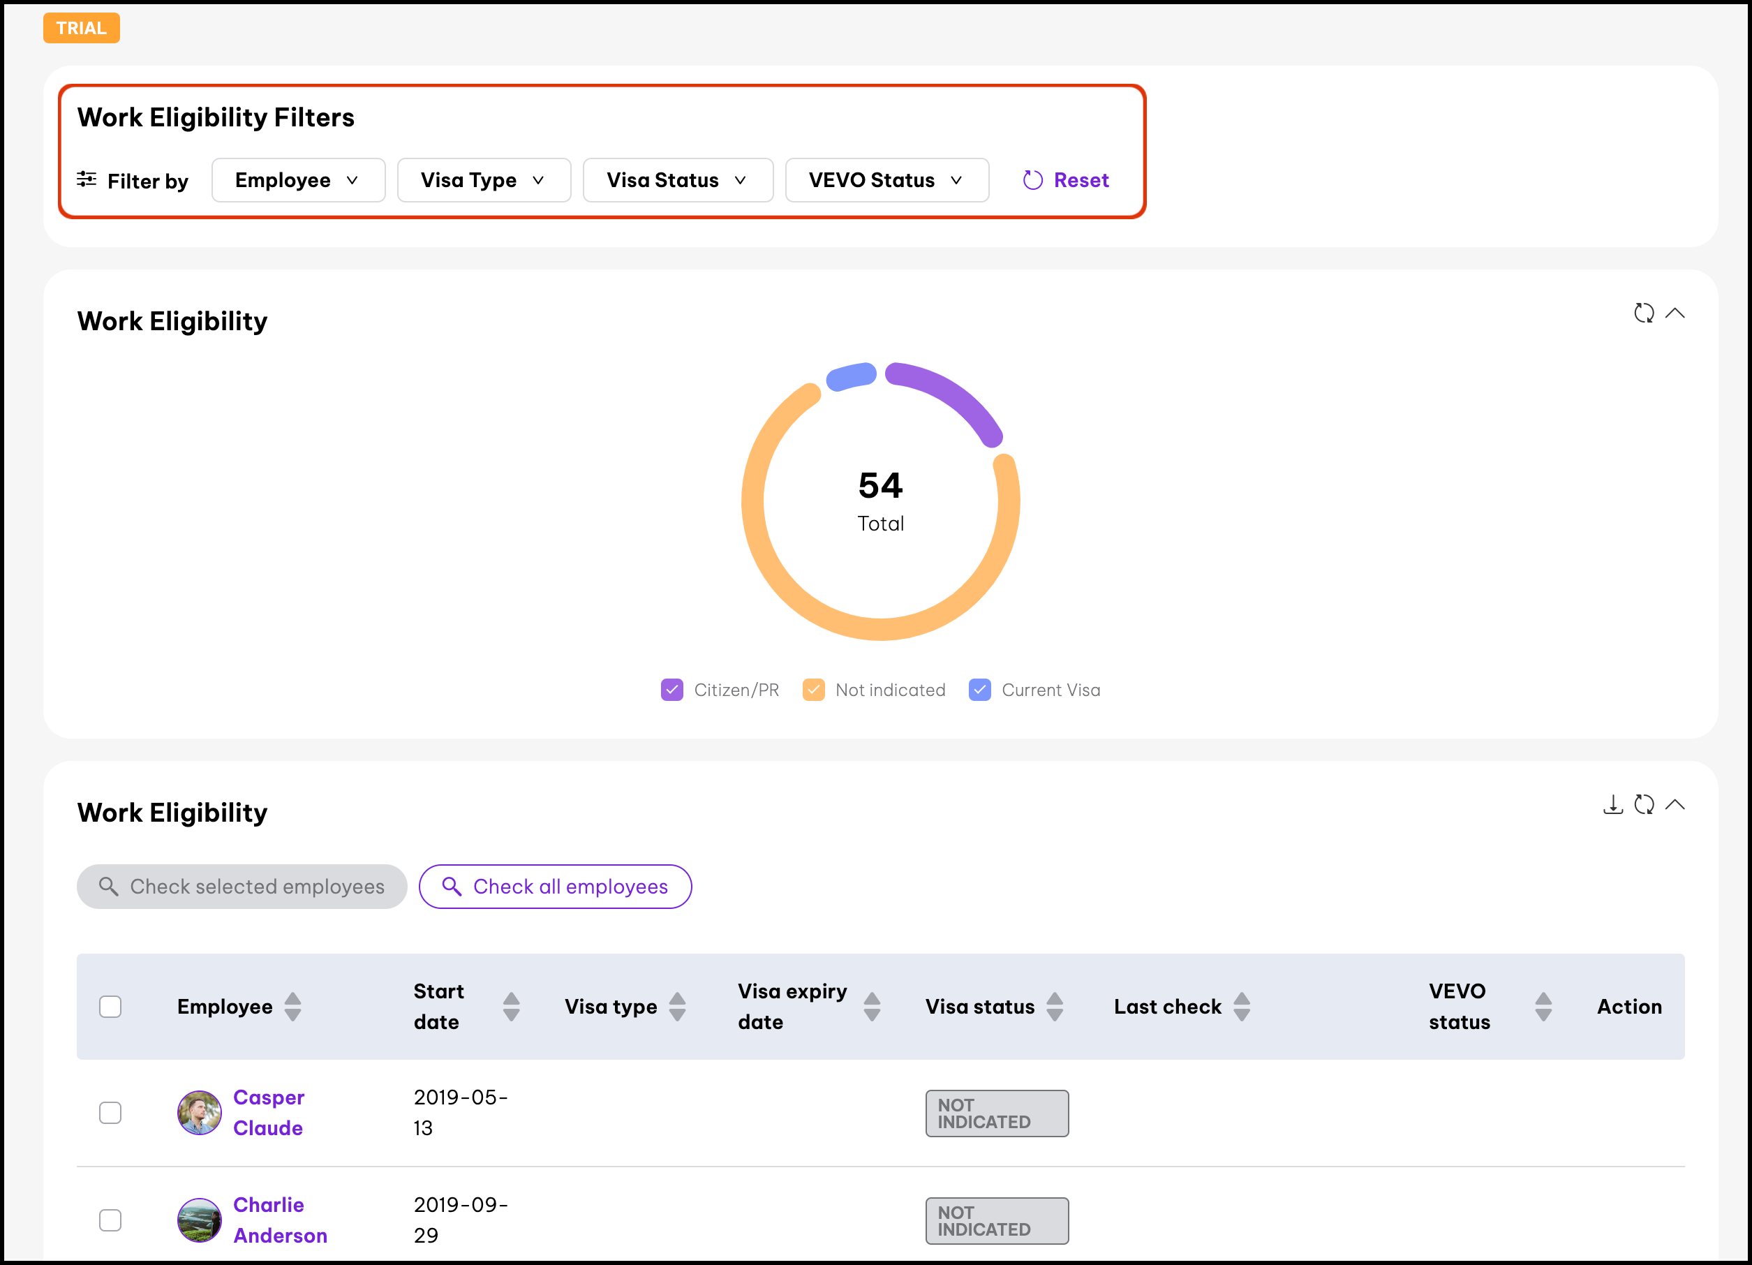Open the Visa Type filter dropdown
Screen dimensions: 1752x1265
484,180
